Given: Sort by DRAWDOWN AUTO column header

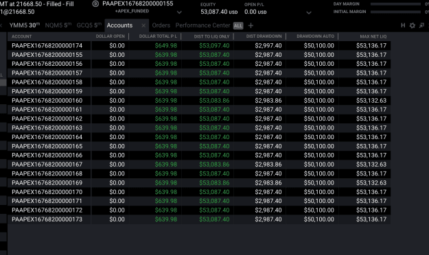Looking at the screenshot, I should [x=315, y=36].
